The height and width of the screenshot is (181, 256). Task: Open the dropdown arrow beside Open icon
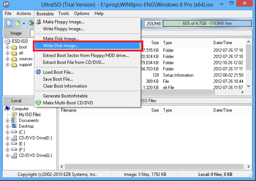[x=24, y=23]
